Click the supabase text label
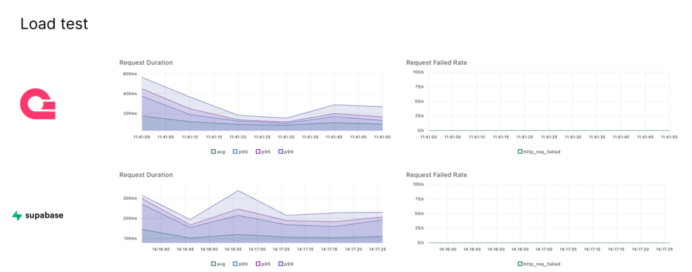The width and height of the screenshot is (692, 272). 45,216
